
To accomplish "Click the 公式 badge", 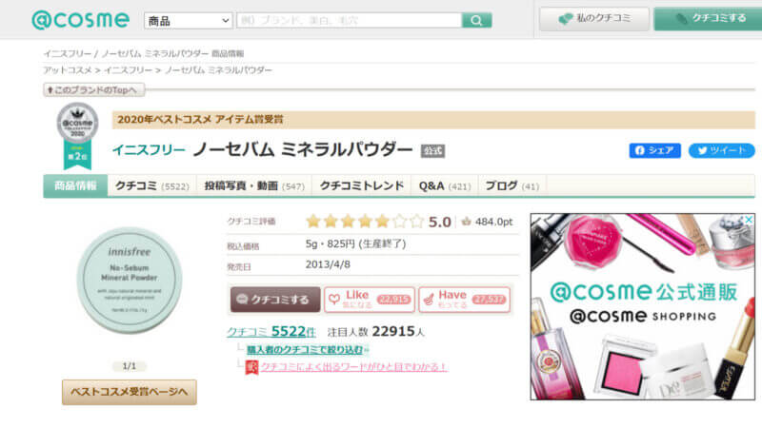I will click(432, 151).
